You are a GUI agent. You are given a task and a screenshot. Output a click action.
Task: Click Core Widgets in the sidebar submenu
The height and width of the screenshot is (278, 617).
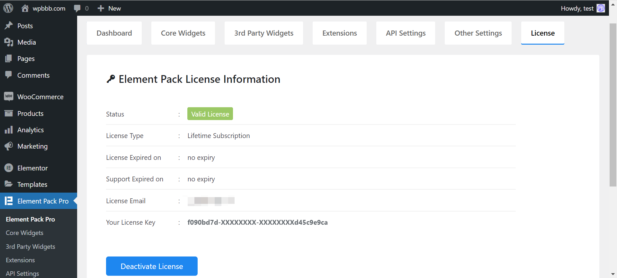pyautogui.click(x=24, y=233)
